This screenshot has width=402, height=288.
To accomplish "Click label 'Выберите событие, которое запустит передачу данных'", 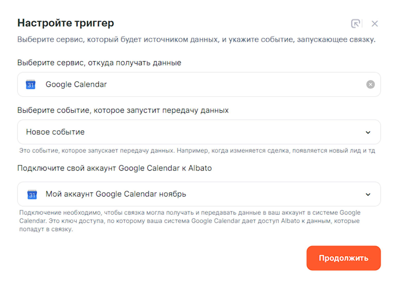I will [123, 110].
